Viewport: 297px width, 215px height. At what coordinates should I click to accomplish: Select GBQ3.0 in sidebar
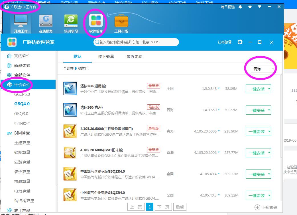[x=21, y=114]
